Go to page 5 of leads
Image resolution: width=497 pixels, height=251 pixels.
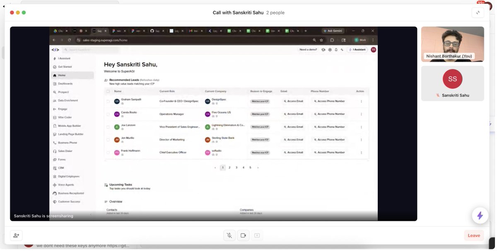click(x=250, y=167)
